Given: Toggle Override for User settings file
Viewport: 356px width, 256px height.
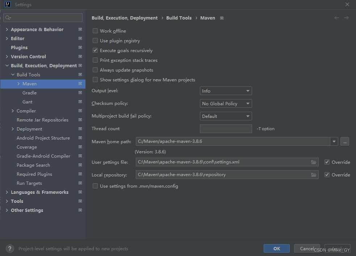Looking at the screenshot, I should tap(327, 162).
